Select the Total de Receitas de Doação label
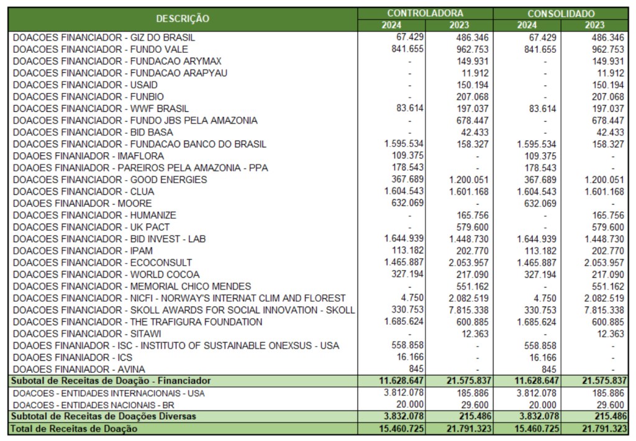This screenshot has height=441, width=636. click(x=75, y=429)
